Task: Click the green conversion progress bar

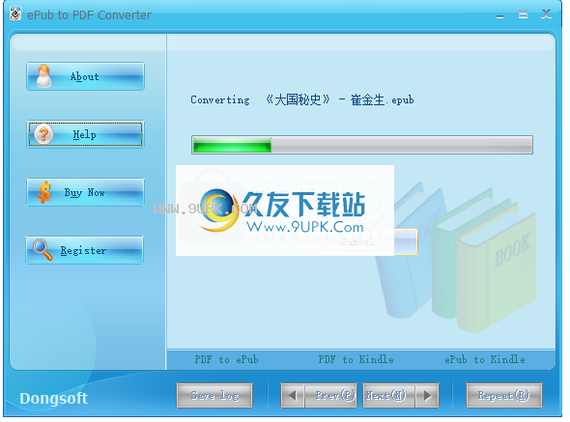Action: pyautogui.click(x=362, y=145)
